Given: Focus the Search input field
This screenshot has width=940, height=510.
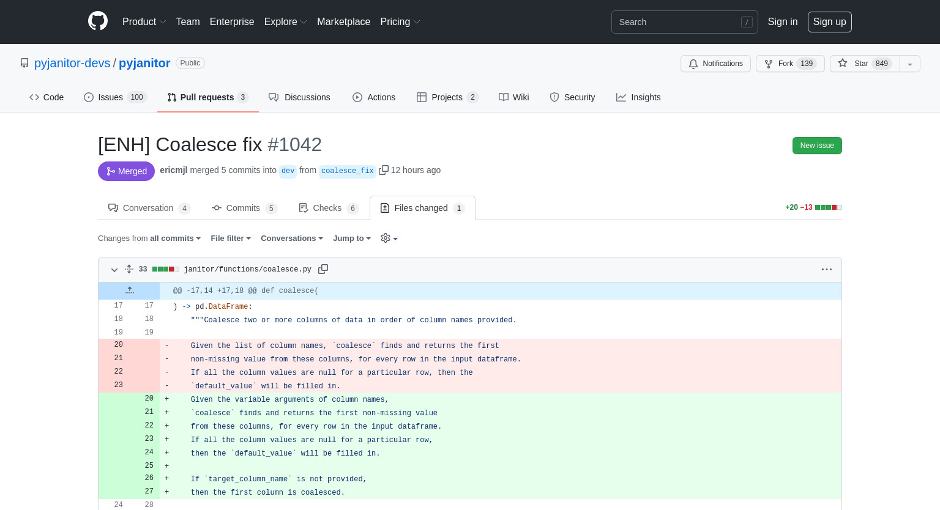Looking at the screenshot, I should (684, 22).
